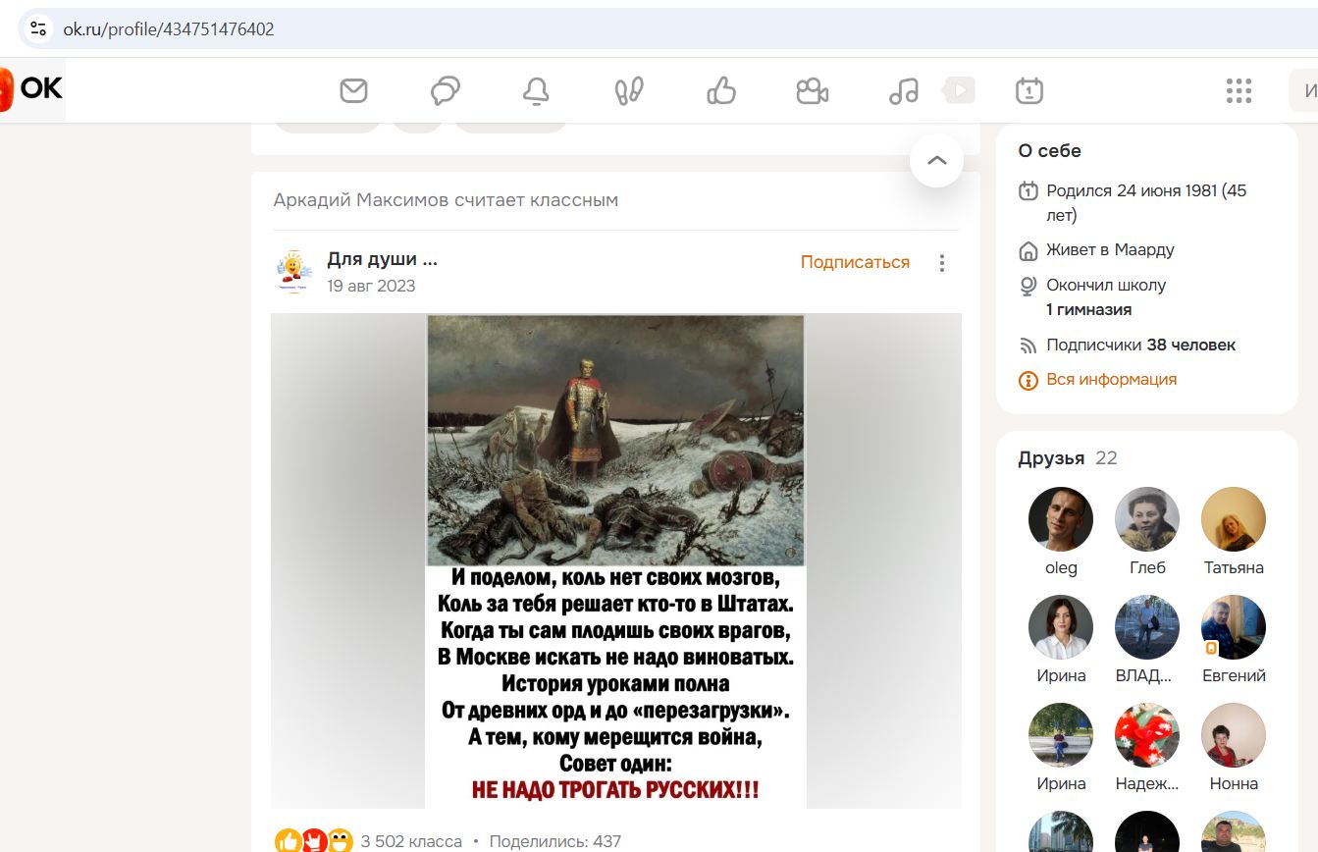Click the music play button tag
Screen dimensions: 1318x852
coord(959,90)
